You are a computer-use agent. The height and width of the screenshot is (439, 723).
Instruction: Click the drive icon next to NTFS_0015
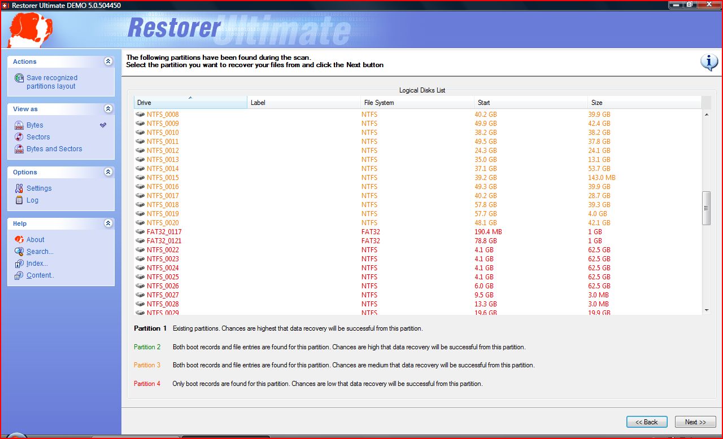click(141, 178)
